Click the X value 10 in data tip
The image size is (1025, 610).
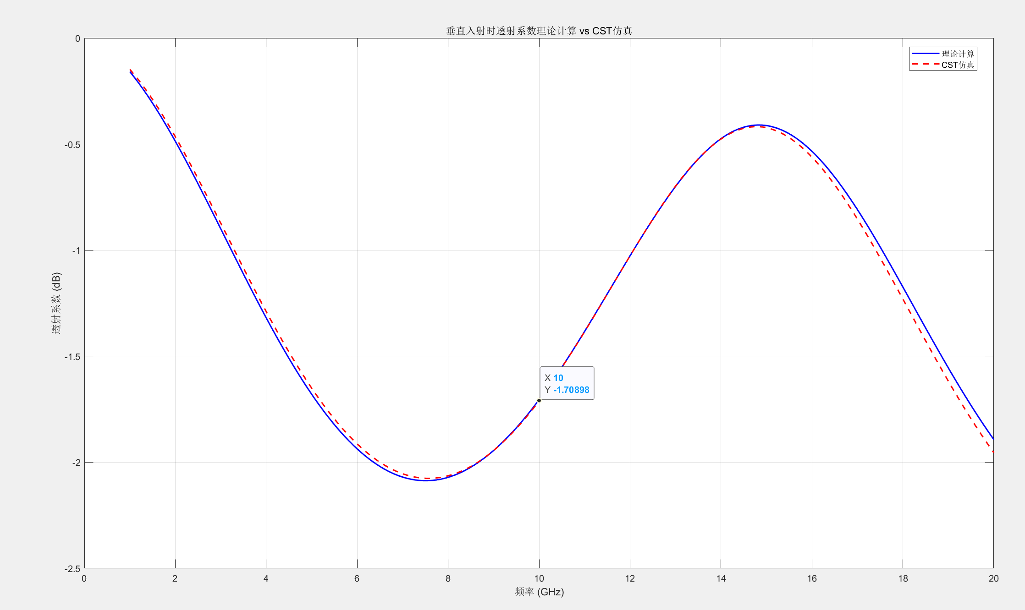(558, 378)
